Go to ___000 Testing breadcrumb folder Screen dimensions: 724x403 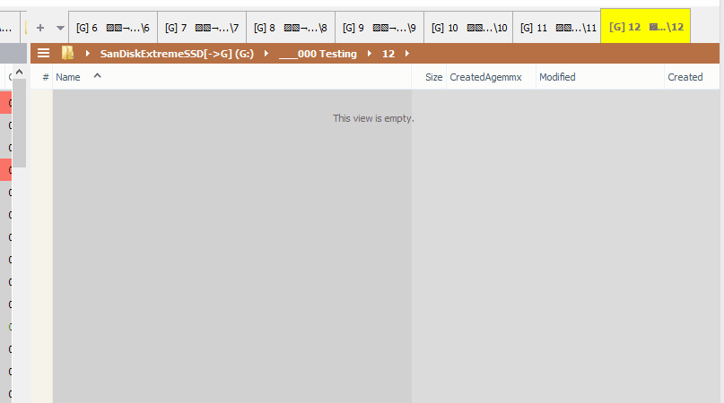[318, 54]
